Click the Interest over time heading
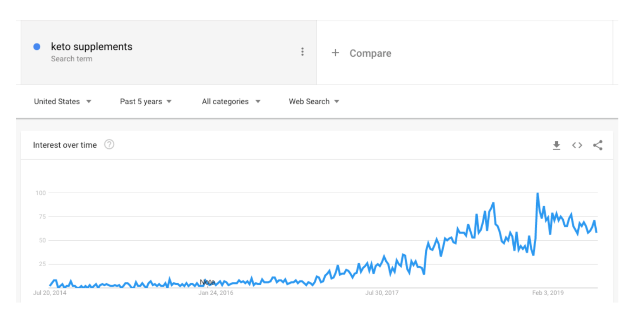This screenshot has height=318, width=629. 65,145
